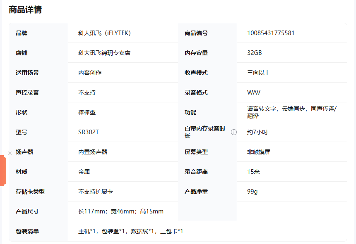Click the 商品编号 label

click(x=196, y=33)
